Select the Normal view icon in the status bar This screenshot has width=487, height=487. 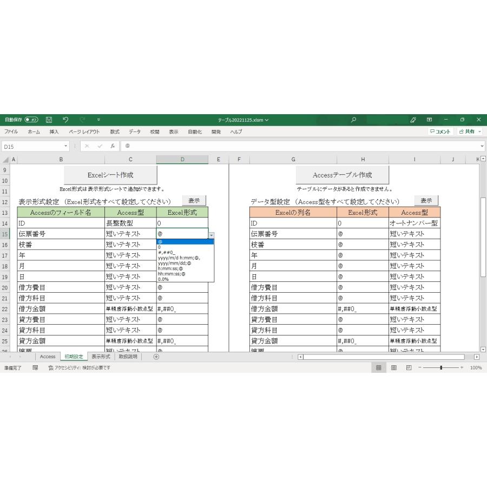[378, 368]
